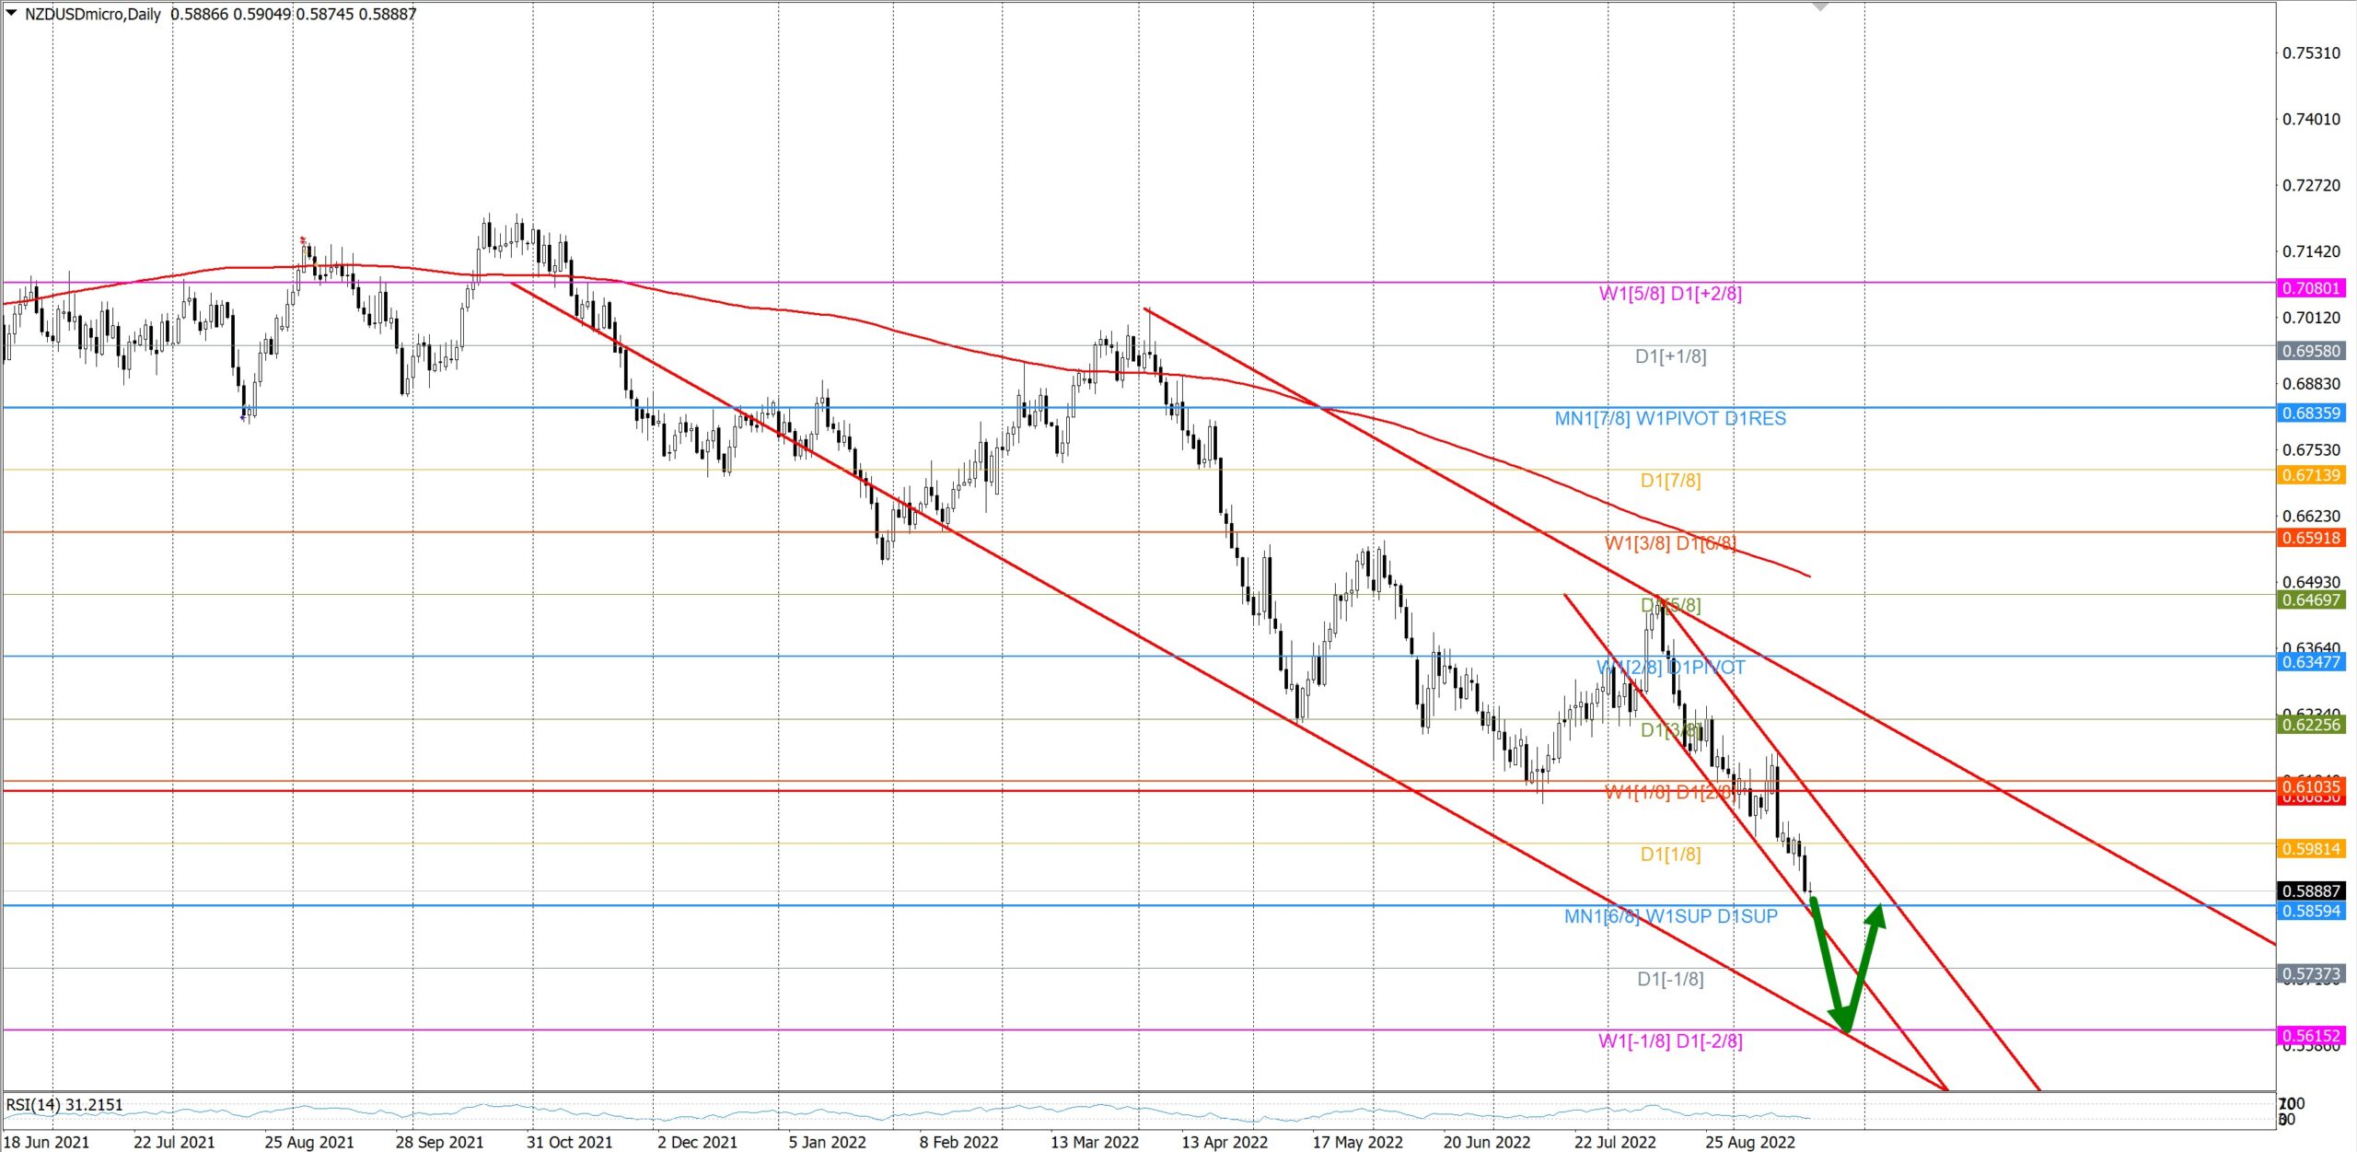
Task: Click the gray D1[+1/8] level text
Action: 1669,356
